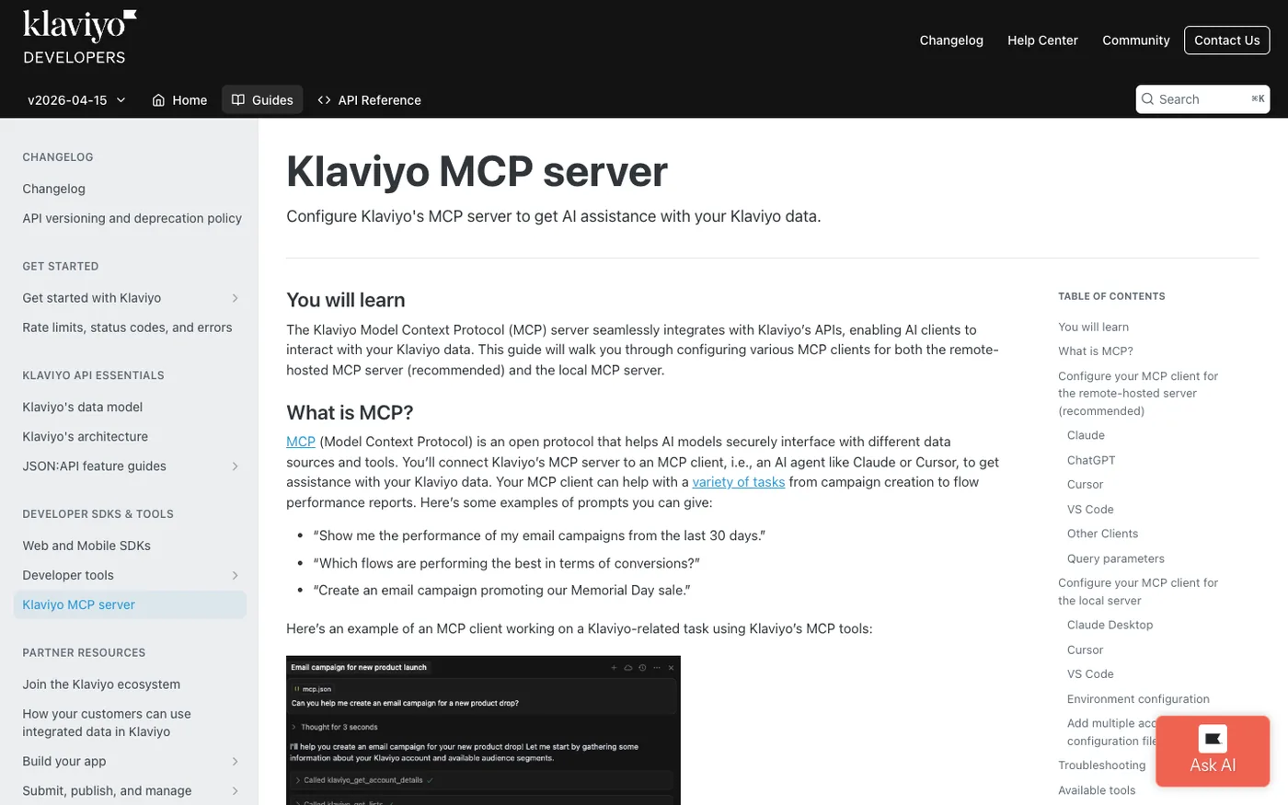Viewport: 1288px width, 805px height.
Task: Expand the Developer tools chevron
Action: pos(236,575)
